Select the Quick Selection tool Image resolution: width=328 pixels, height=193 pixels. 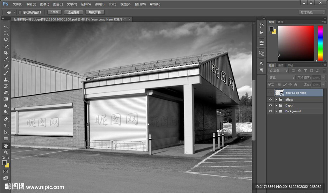click(x=6, y=46)
